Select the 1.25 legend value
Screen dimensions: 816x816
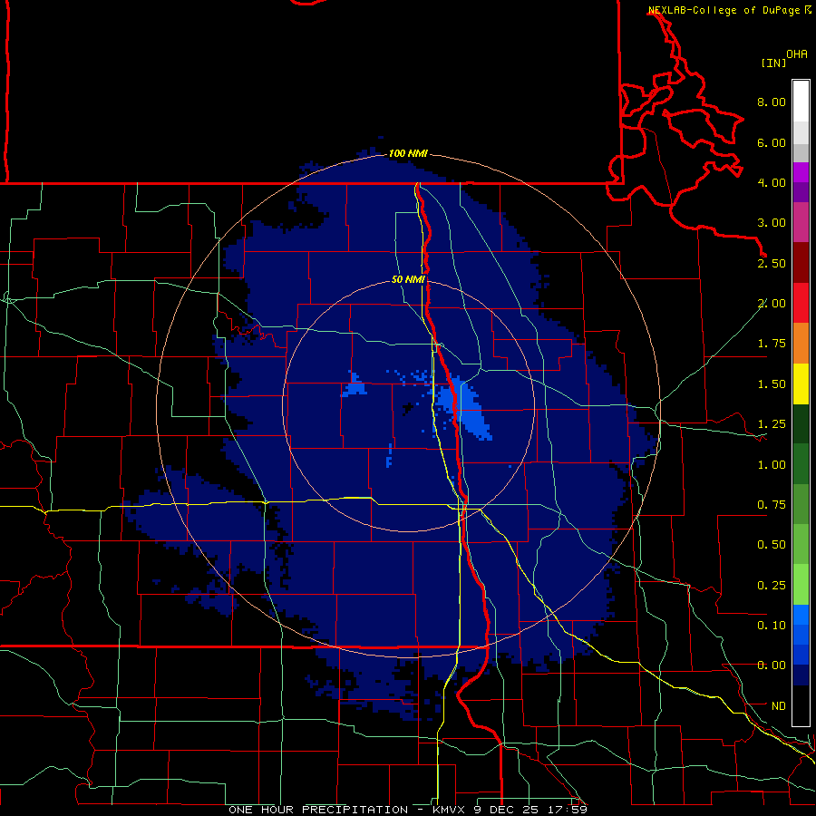pyautogui.click(x=772, y=424)
